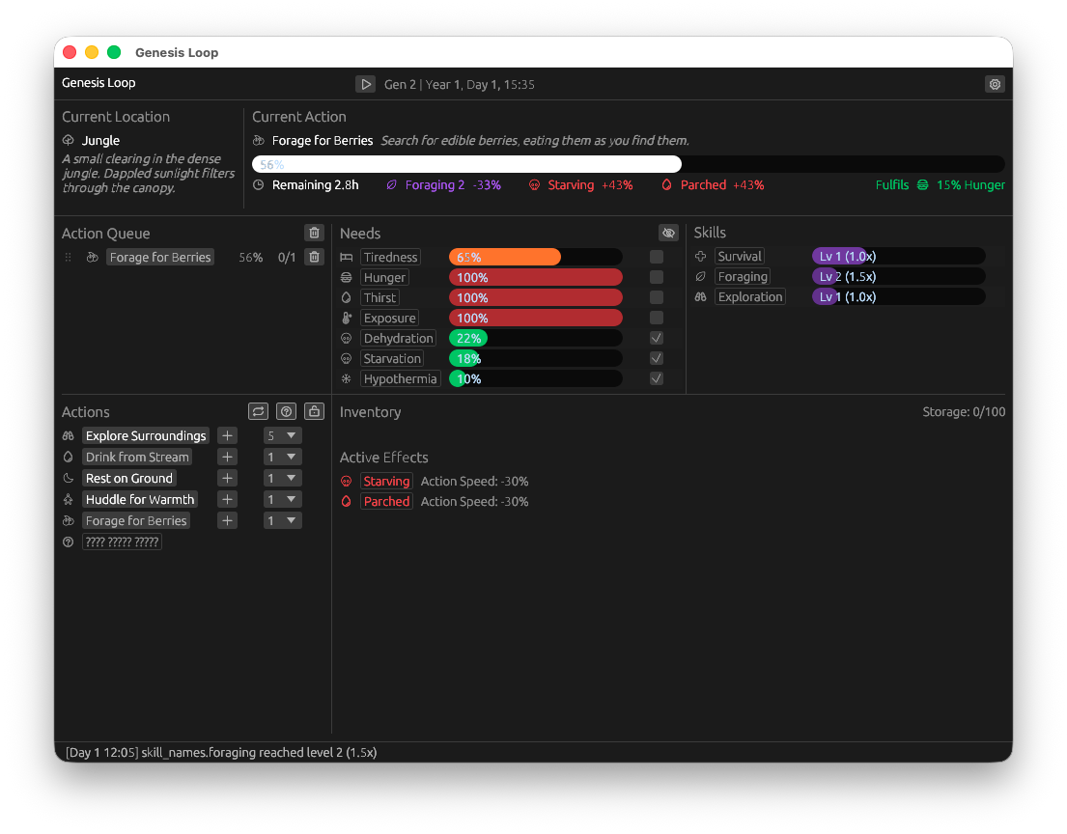The image size is (1067, 834).
Task: Click the repeat loop icon in Actions header
Action: pyautogui.click(x=258, y=411)
